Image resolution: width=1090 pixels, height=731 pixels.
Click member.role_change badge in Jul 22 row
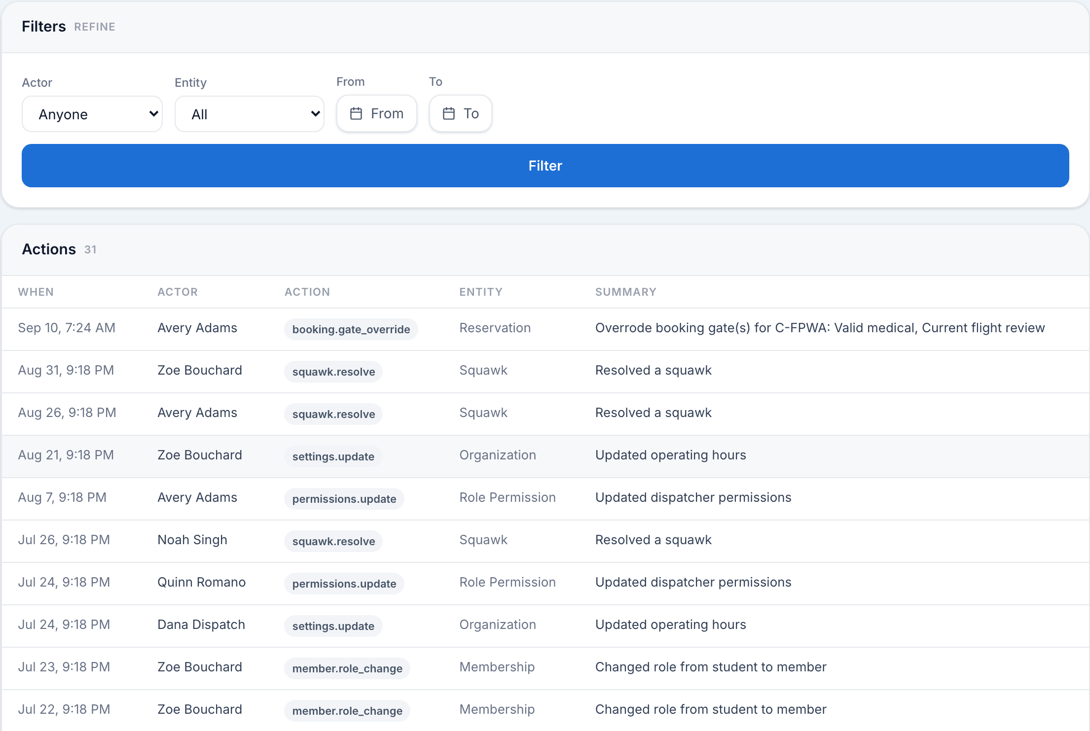coord(347,711)
